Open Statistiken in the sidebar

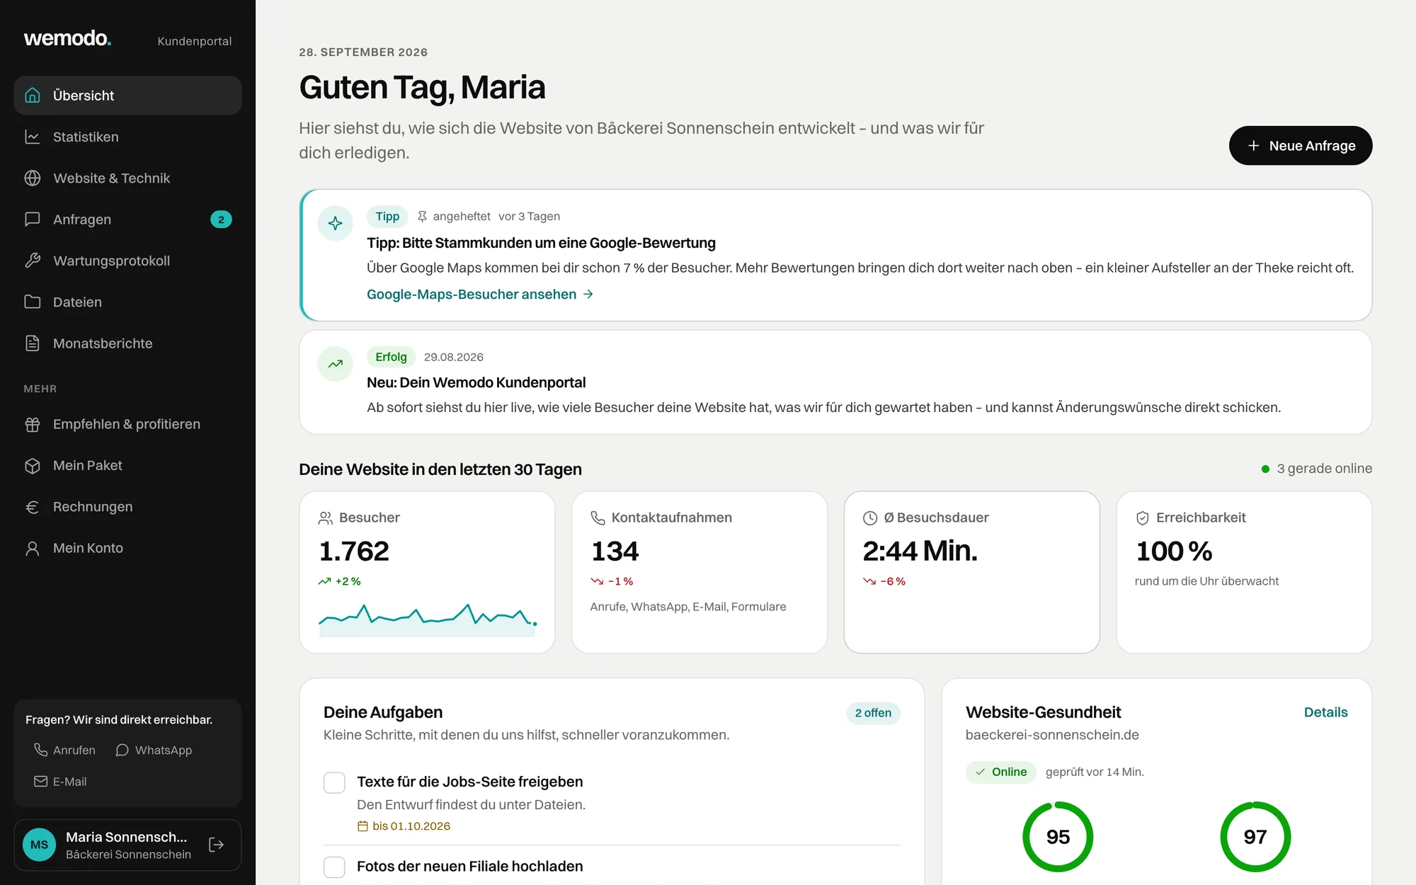tap(127, 137)
